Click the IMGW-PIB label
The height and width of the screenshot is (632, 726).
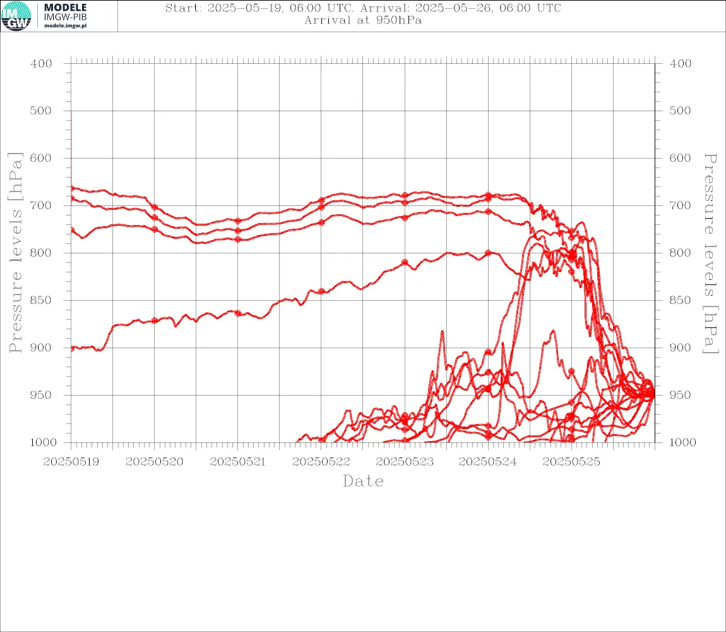[x=65, y=16]
